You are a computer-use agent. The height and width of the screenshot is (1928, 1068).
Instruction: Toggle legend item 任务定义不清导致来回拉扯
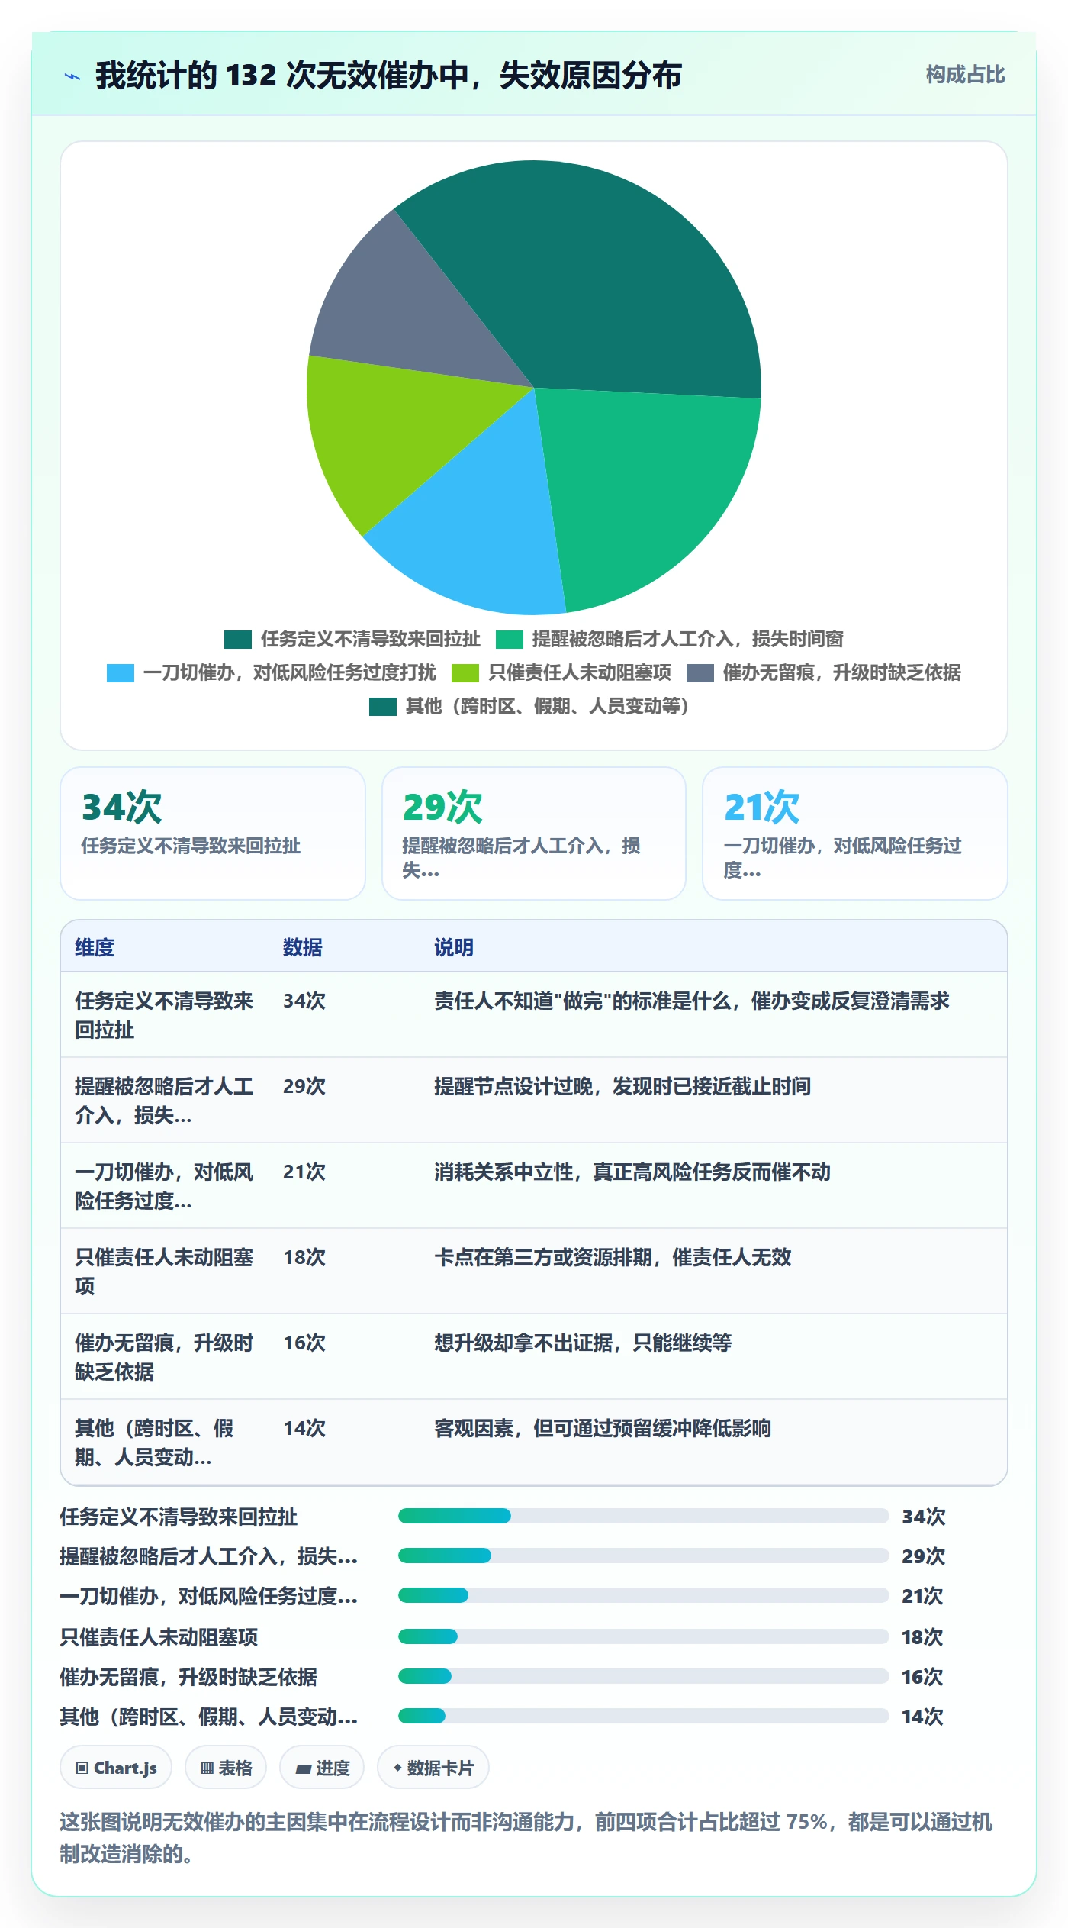coord(352,639)
